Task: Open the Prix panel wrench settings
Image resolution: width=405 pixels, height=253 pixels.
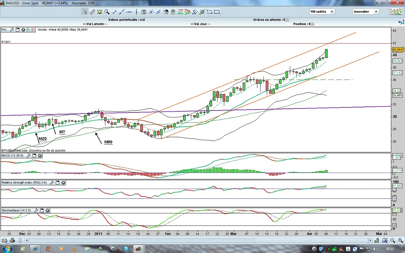Action: [12, 29]
